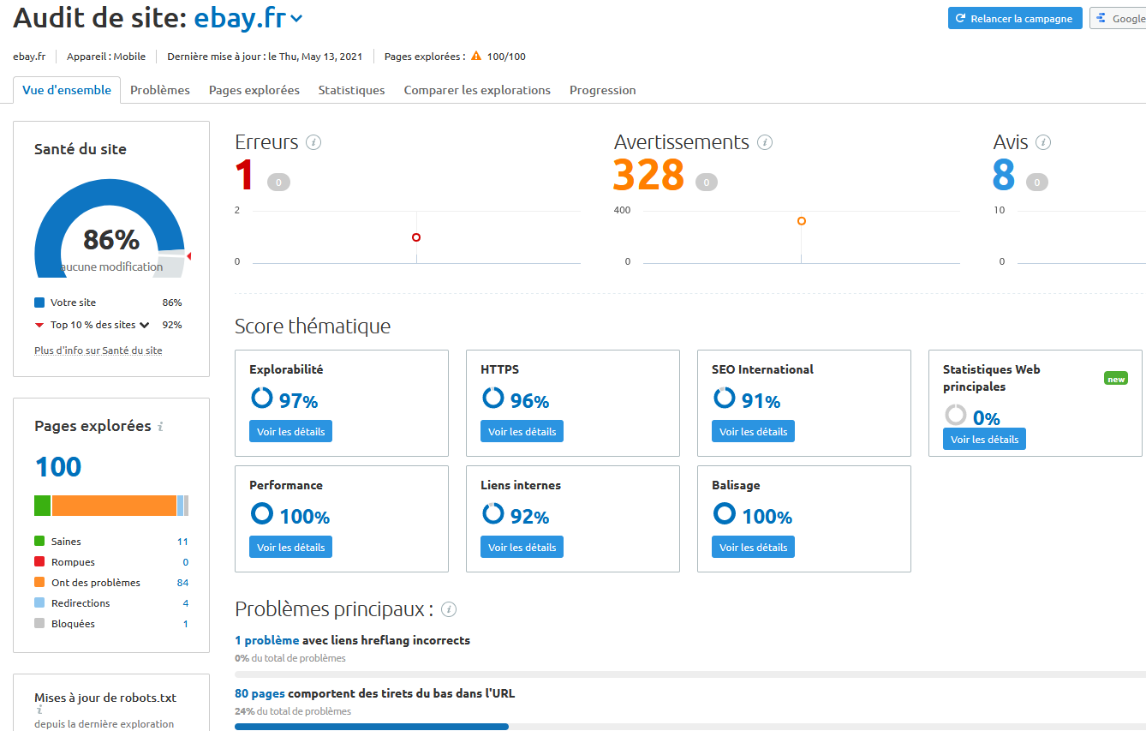The width and height of the screenshot is (1146, 731).
Task: Click the grey 0 badge beside Avis
Action: (1036, 182)
